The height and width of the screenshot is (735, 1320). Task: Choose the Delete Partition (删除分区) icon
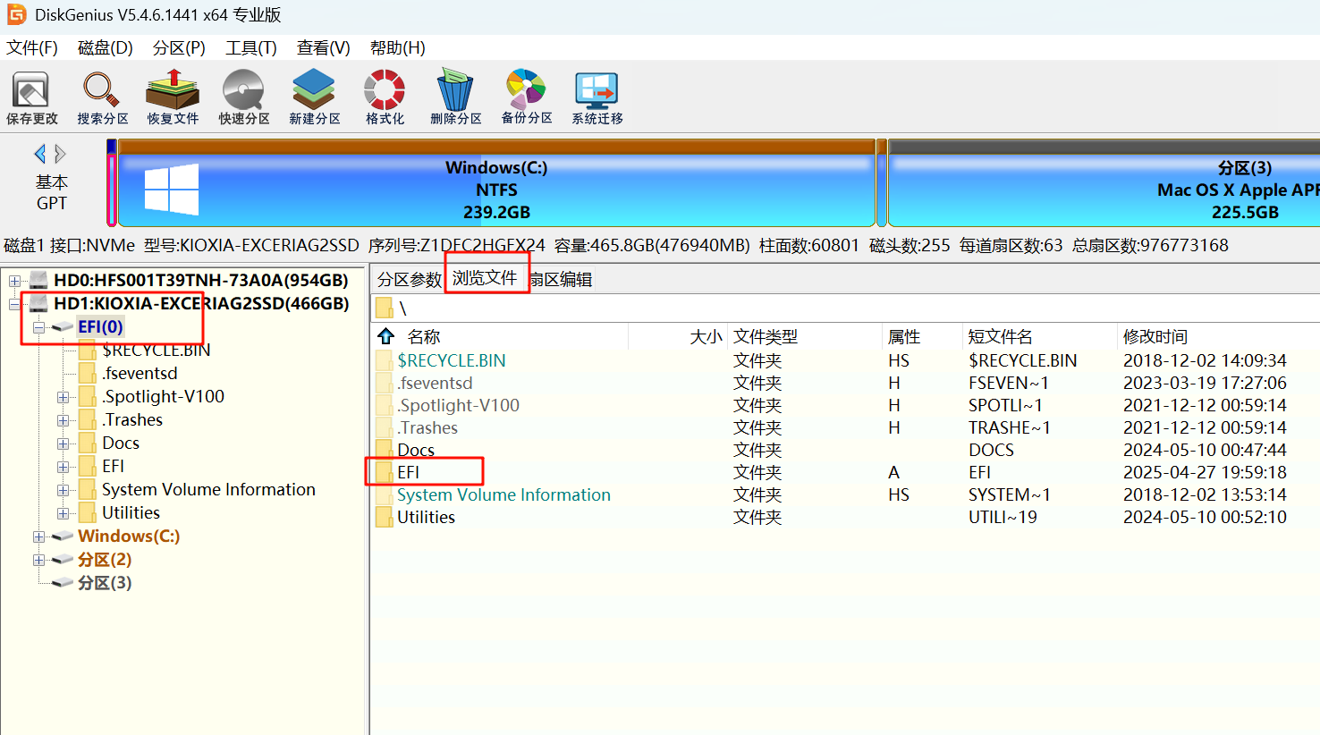[455, 97]
